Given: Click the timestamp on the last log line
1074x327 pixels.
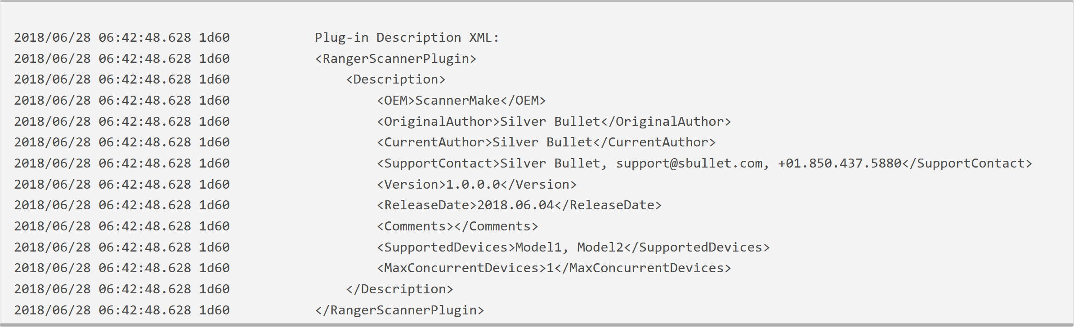Looking at the screenshot, I should tap(103, 310).
